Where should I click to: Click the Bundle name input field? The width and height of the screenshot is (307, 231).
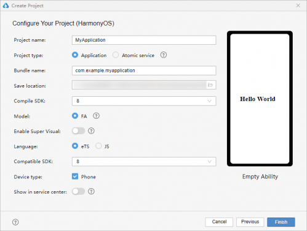click(144, 70)
